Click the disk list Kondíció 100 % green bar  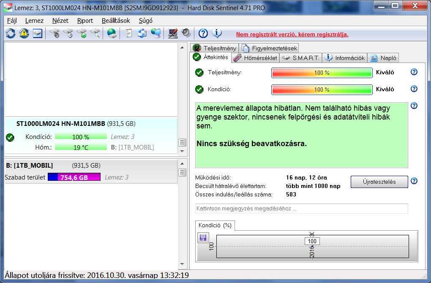coord(81,136)
